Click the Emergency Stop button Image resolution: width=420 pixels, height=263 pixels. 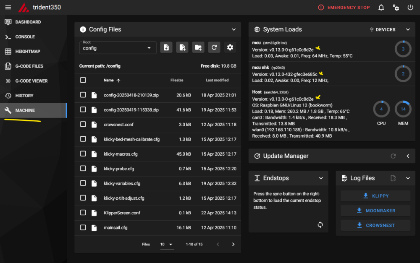344,8
